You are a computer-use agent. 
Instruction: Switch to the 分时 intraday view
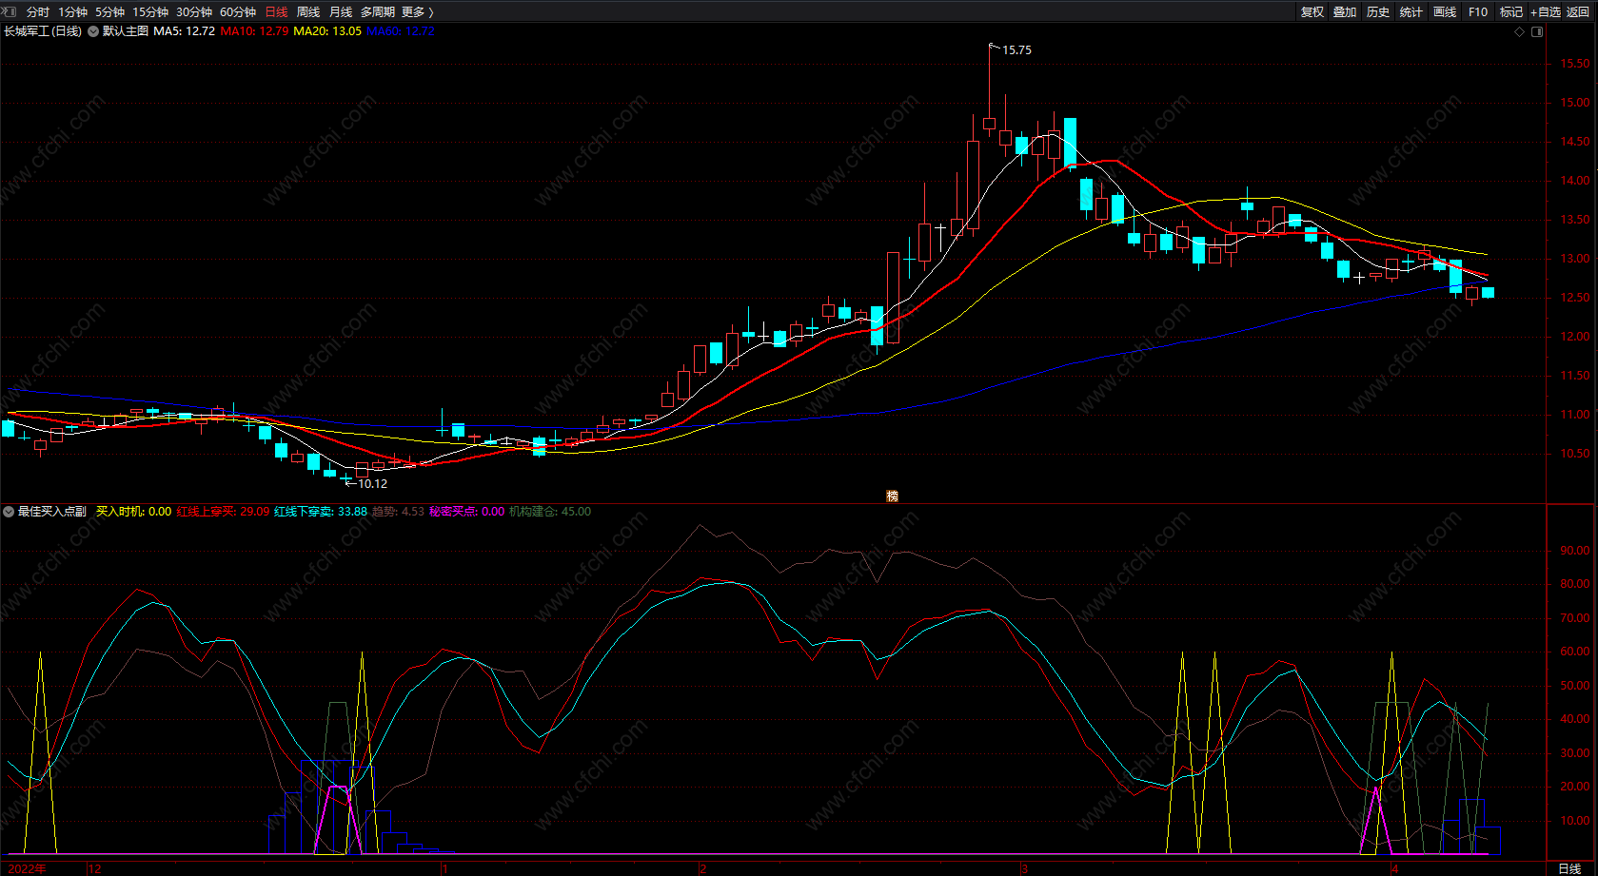pyautogui.click(x=38, y=12)
